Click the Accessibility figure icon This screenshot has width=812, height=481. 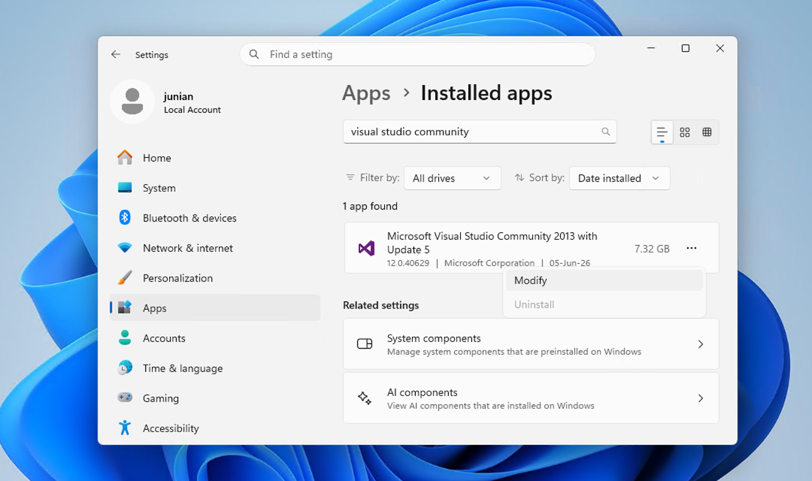[125, 428]
